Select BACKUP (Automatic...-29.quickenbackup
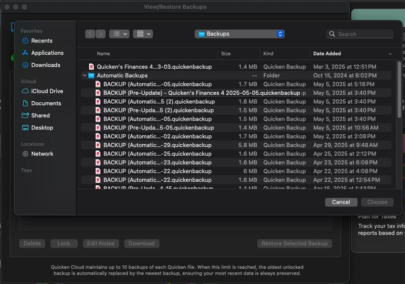This screenshot has width=405, height=284. click(x=236, y=145)
